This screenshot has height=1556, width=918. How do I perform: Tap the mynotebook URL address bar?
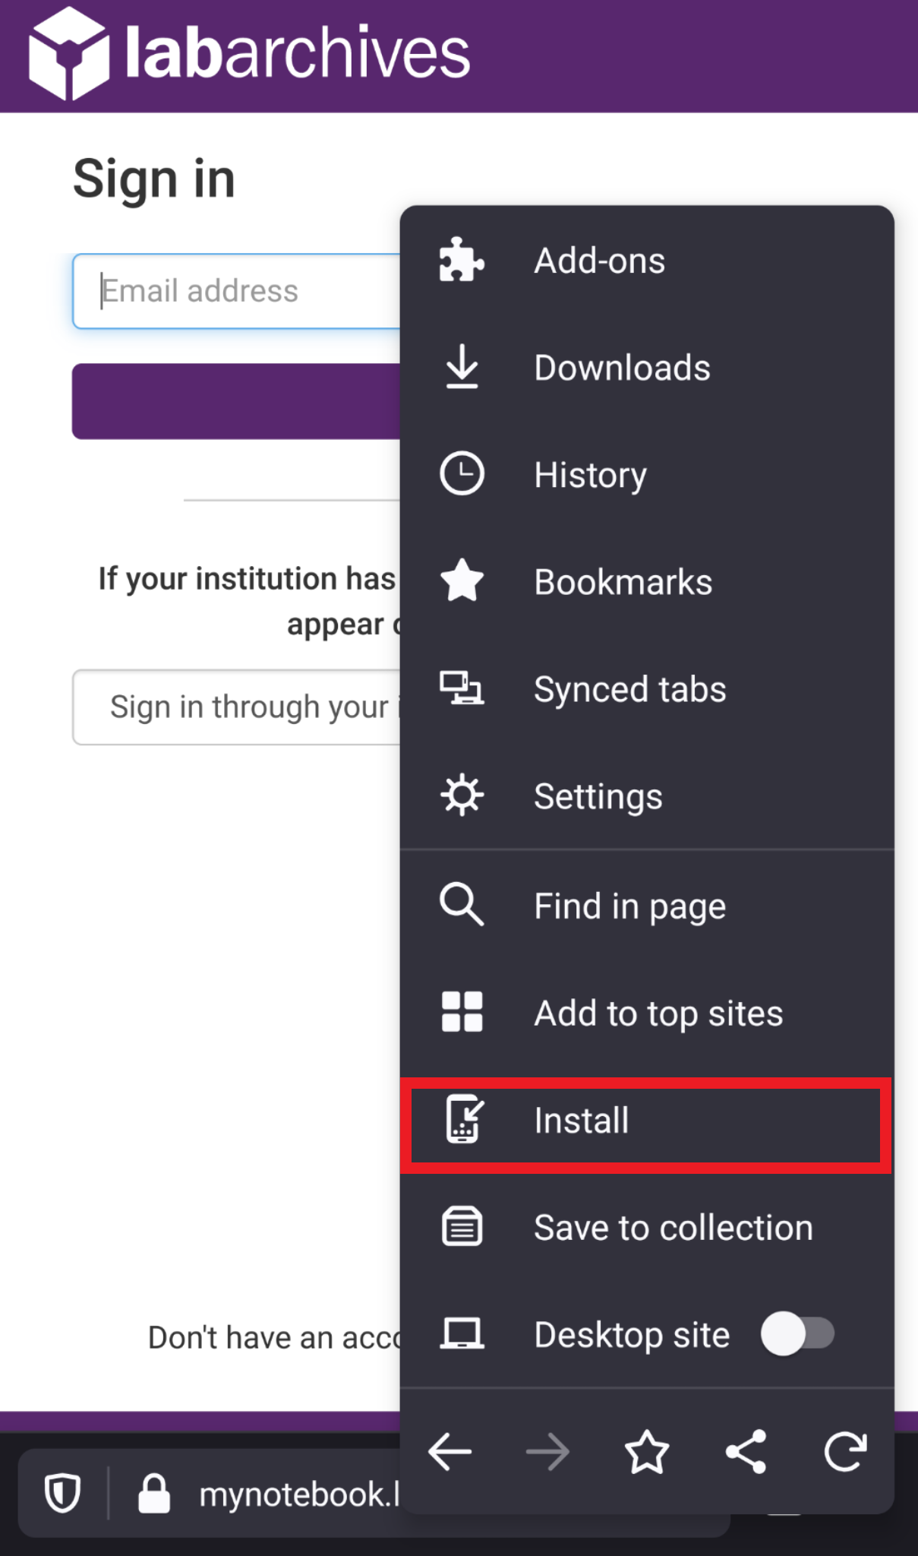click(299, 1494)
